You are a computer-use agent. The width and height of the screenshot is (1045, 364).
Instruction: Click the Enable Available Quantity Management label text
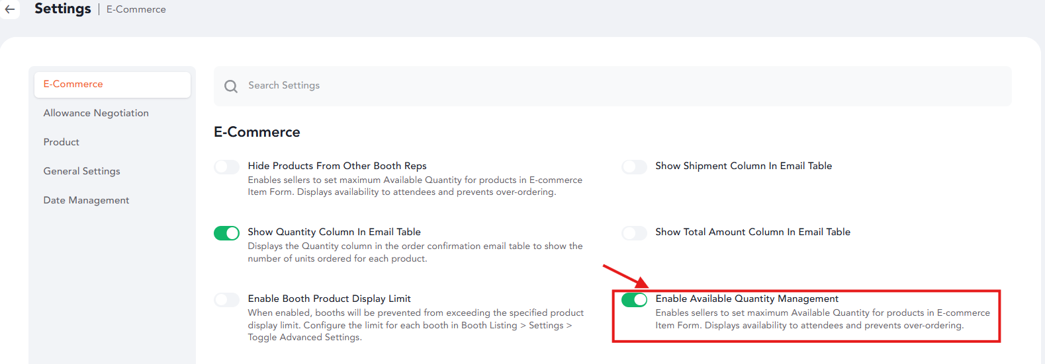tap(747, 299)
